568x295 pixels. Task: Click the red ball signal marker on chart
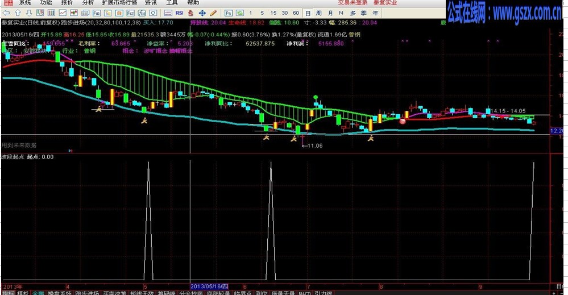pos(403,121)
